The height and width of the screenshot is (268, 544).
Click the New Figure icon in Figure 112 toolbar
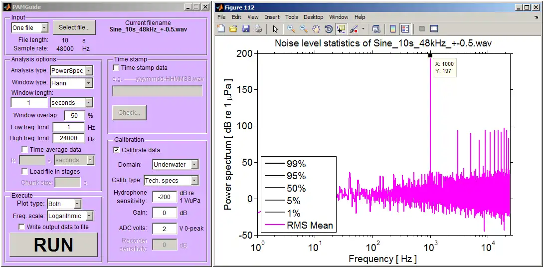(x=221, y=29)
